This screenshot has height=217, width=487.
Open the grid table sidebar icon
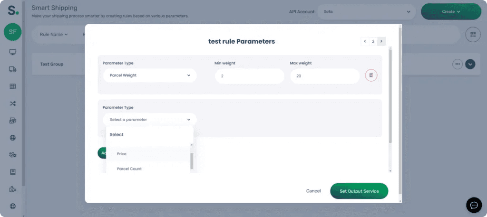(x=13, y=86)
